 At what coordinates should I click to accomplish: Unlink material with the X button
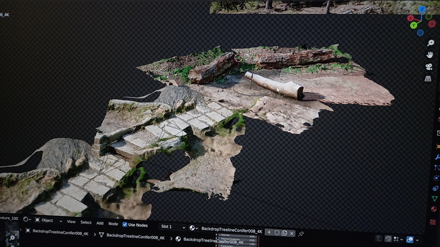[x=292, y=233]
